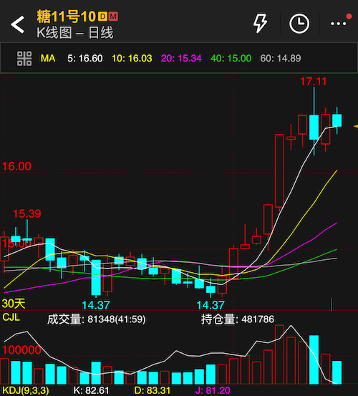Open the lightning quick-trade icon
Image resolution: width=358 pixels, height=396 pixels.
[260, 24]
